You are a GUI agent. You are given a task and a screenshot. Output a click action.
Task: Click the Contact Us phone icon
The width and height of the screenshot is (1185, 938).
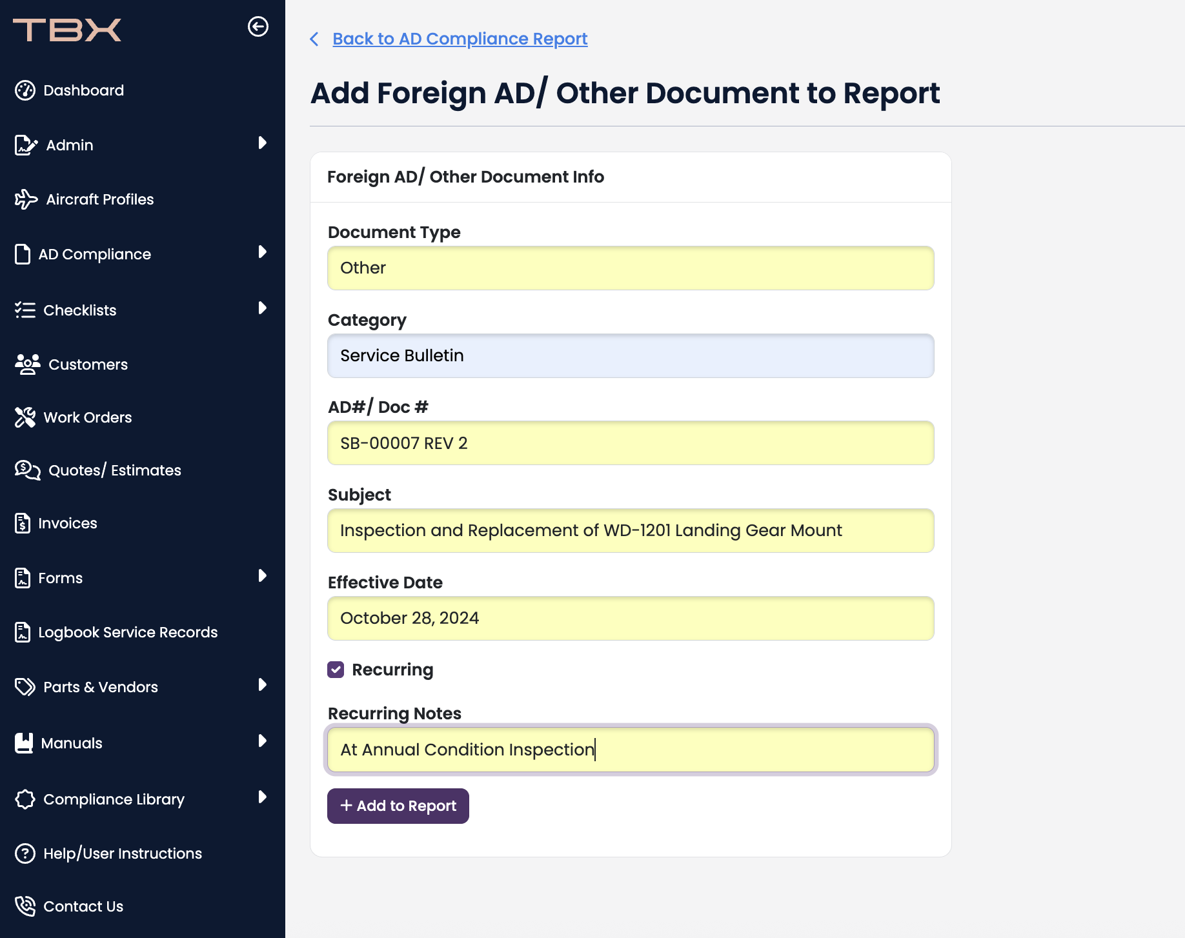(x=25, y=906)
